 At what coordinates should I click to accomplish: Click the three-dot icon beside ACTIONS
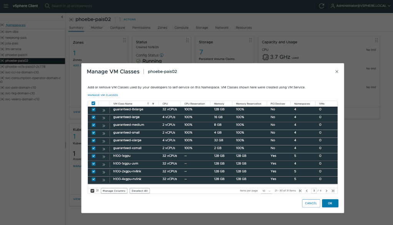point(120,19)
